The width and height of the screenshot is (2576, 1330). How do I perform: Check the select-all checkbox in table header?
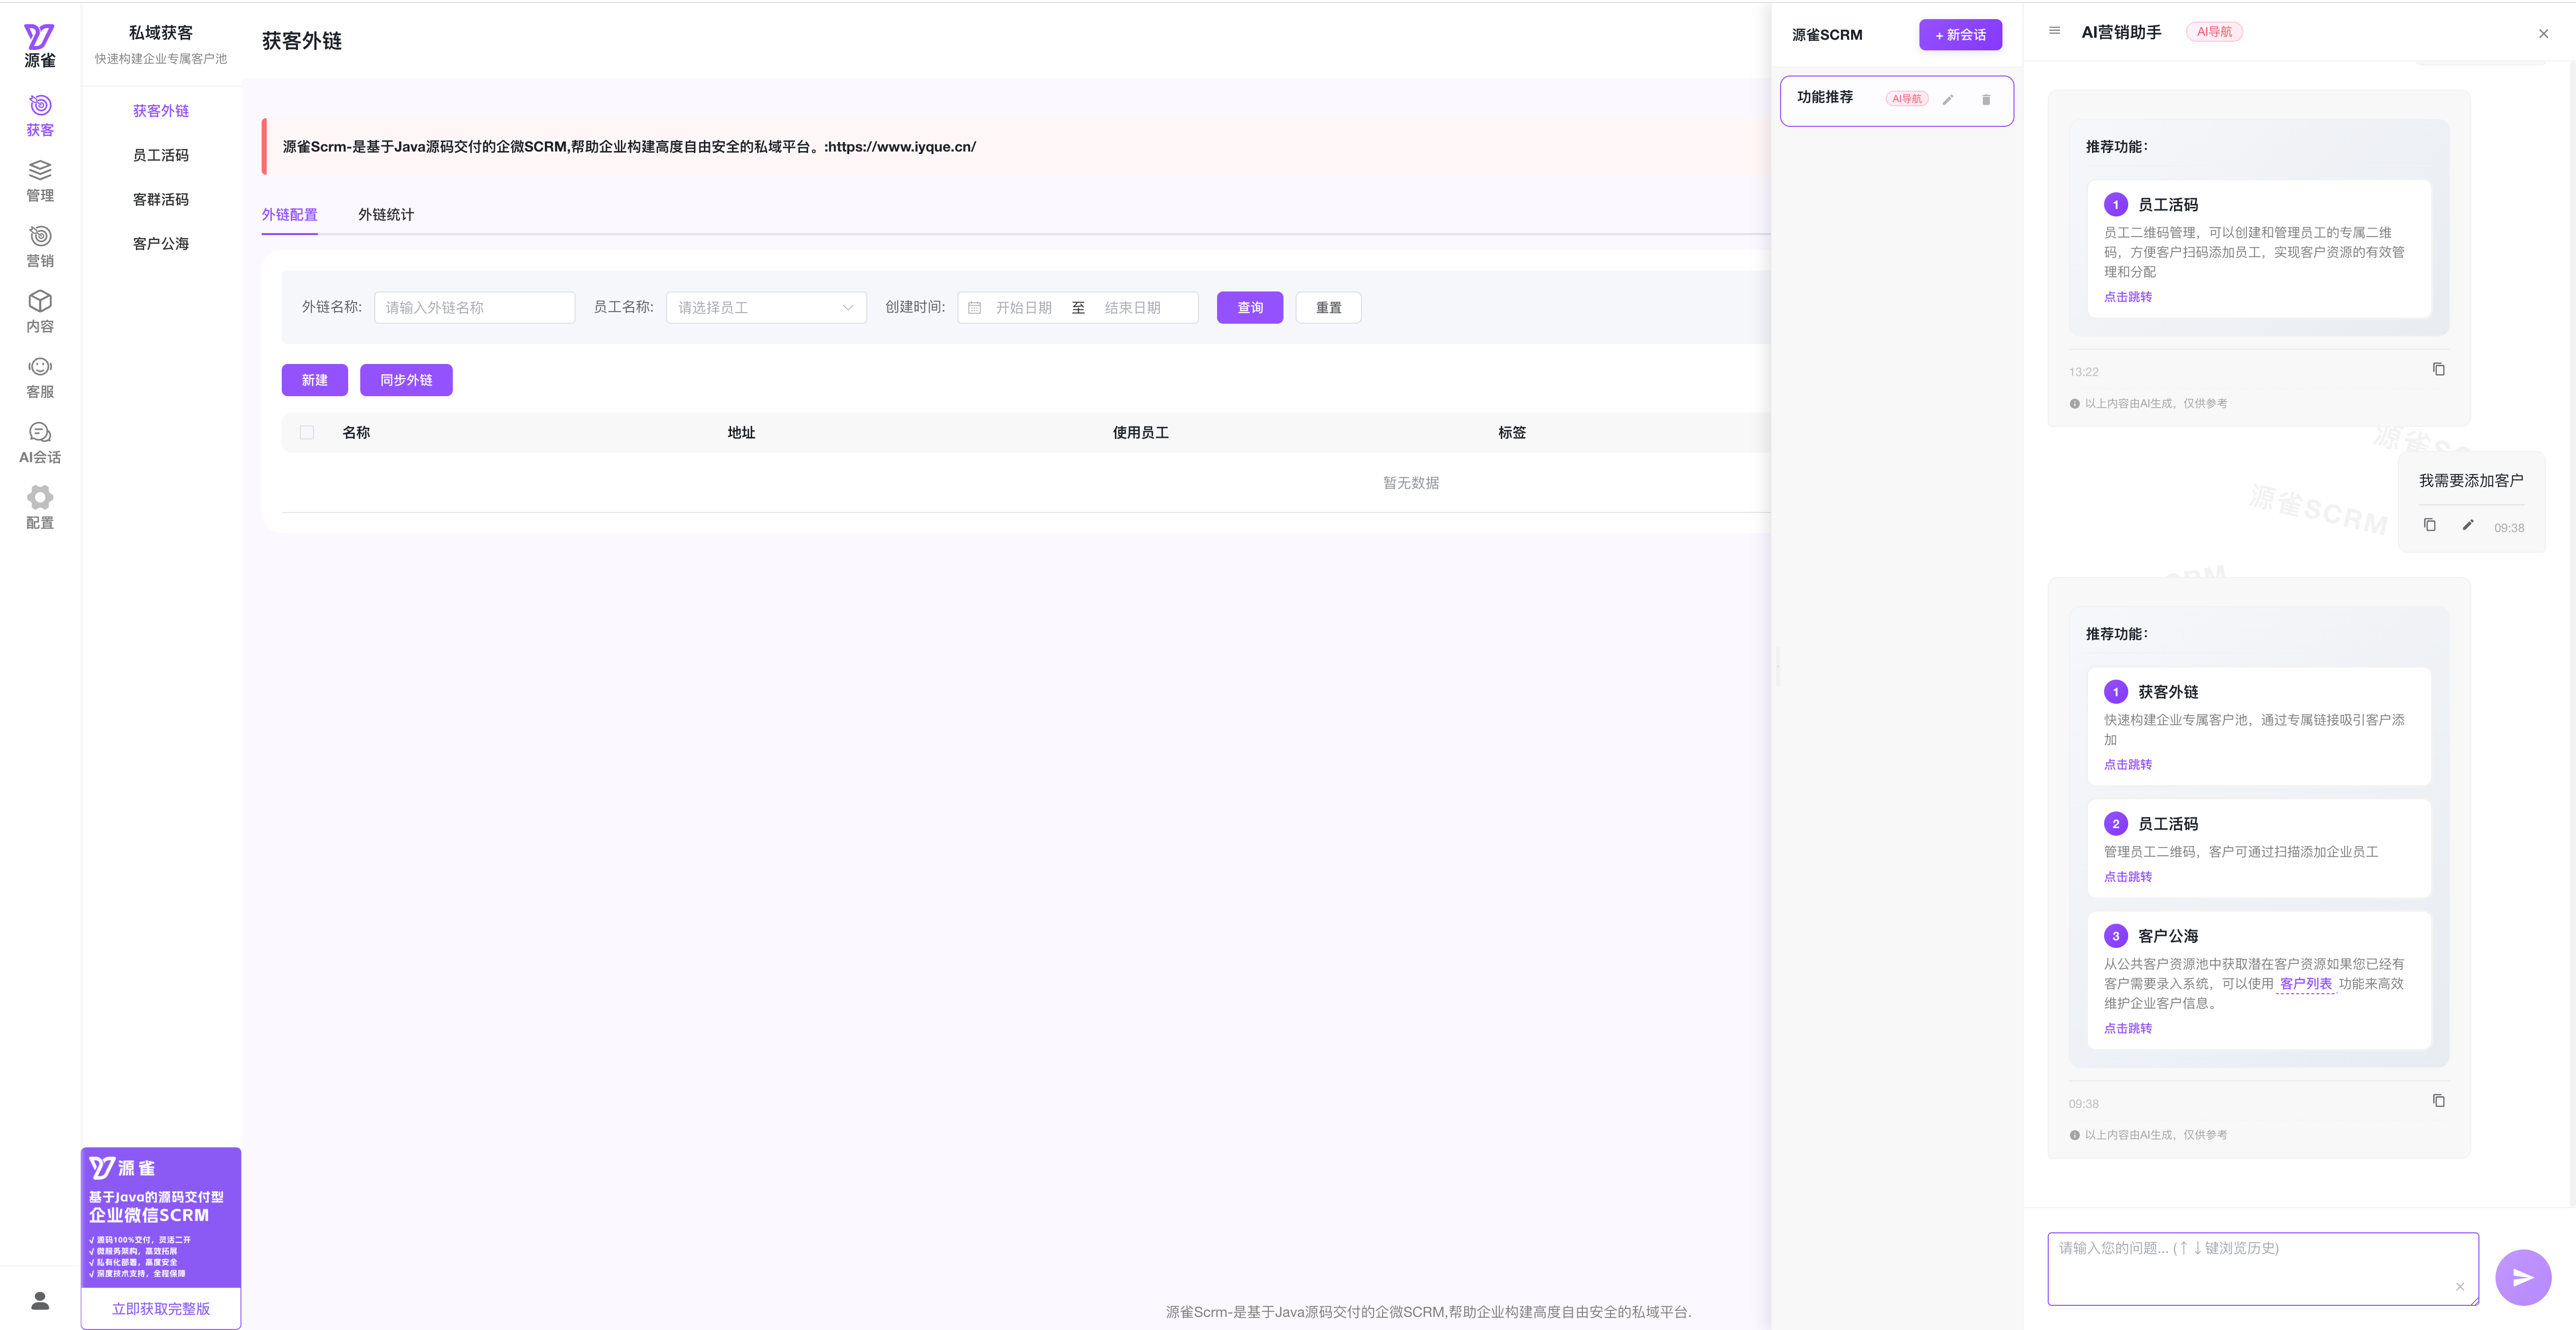click(307, 432)
